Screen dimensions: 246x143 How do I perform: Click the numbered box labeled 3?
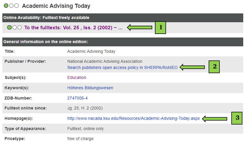[237, 118]
